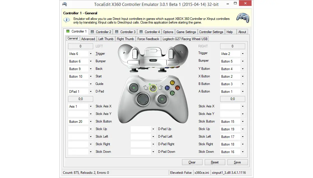Image resolution: width=313 pixels, height=178 pixels.
Task: Expand the left Stick Button 20 dropdown
Action: (91, 122)
